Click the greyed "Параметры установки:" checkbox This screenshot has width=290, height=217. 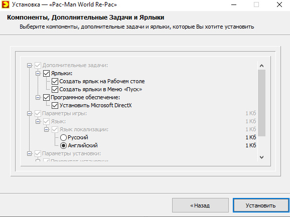[38, 153]
